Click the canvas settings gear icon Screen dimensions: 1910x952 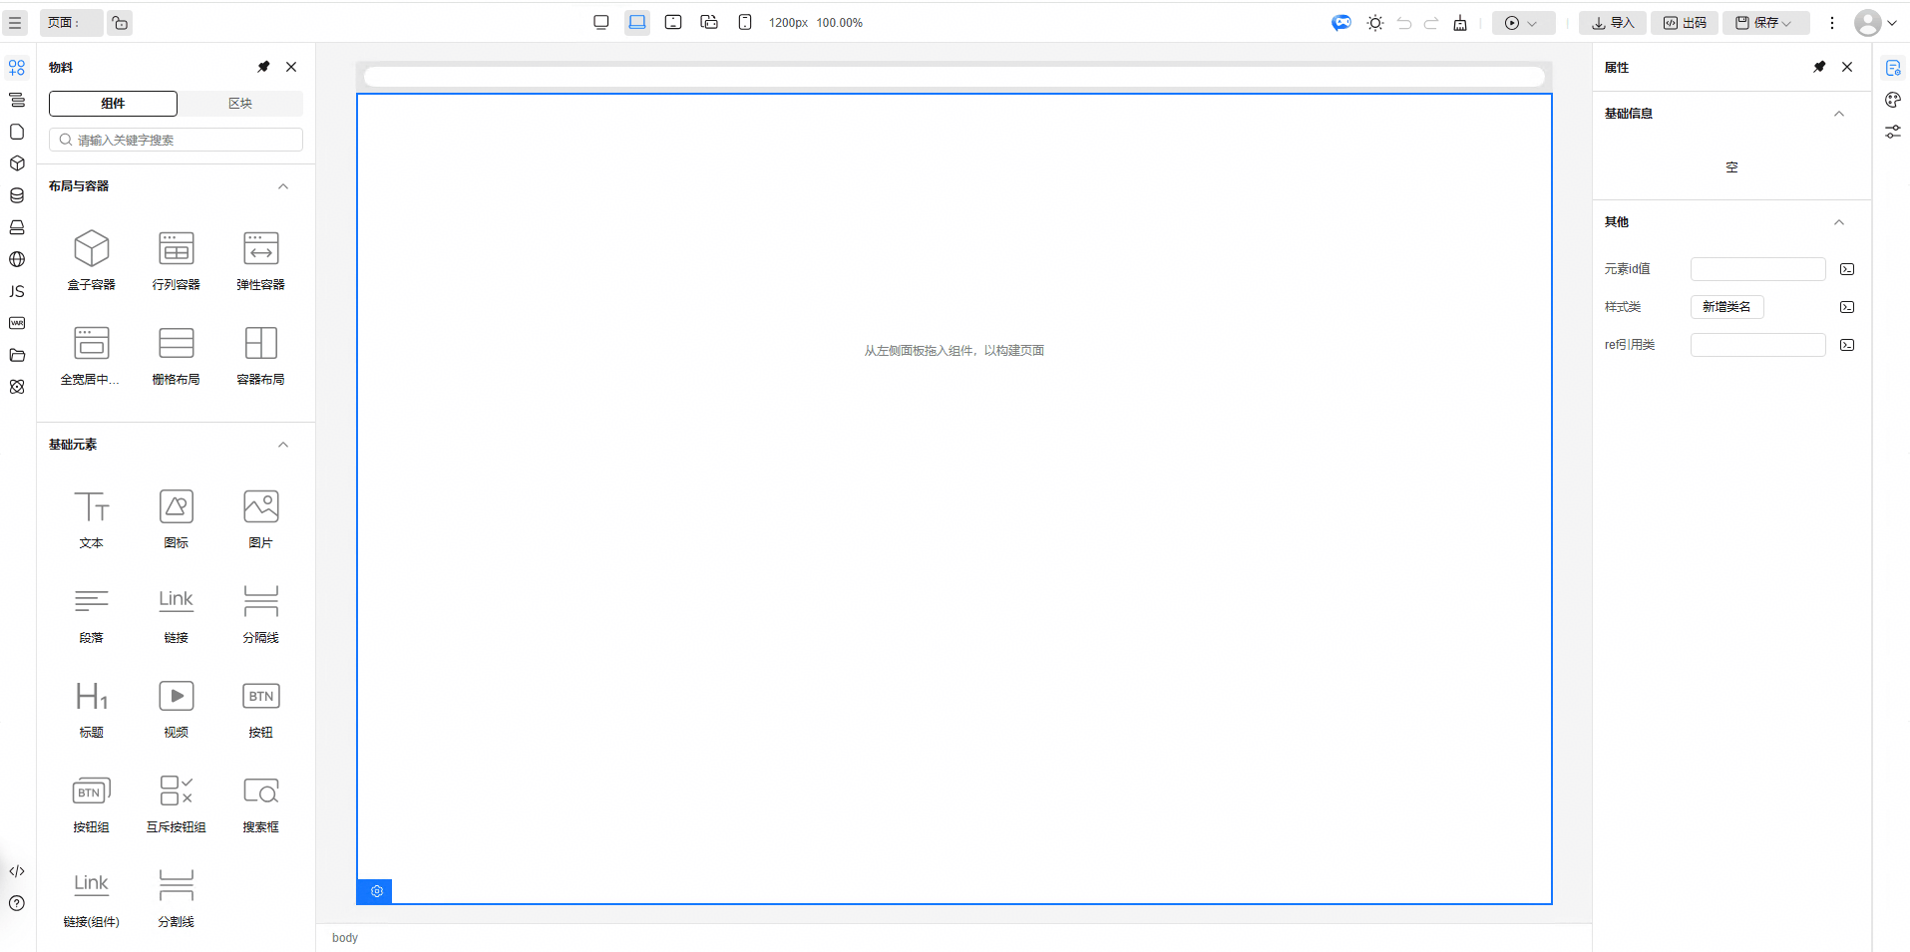click(x=376, y=891)
